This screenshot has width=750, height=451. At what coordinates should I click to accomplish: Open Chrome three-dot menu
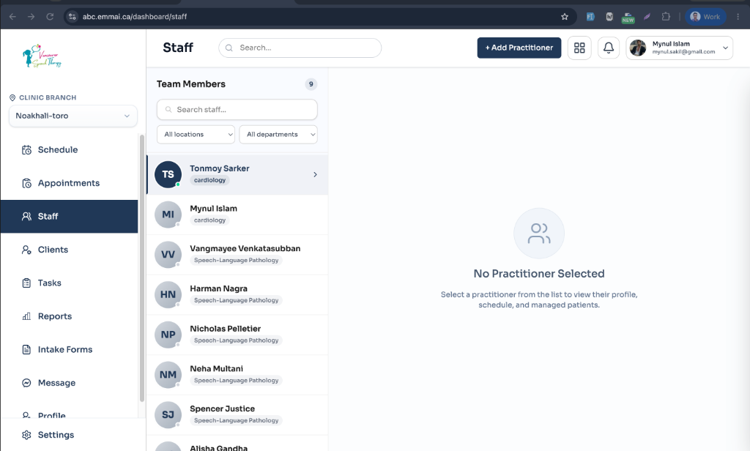click(738, 17)
